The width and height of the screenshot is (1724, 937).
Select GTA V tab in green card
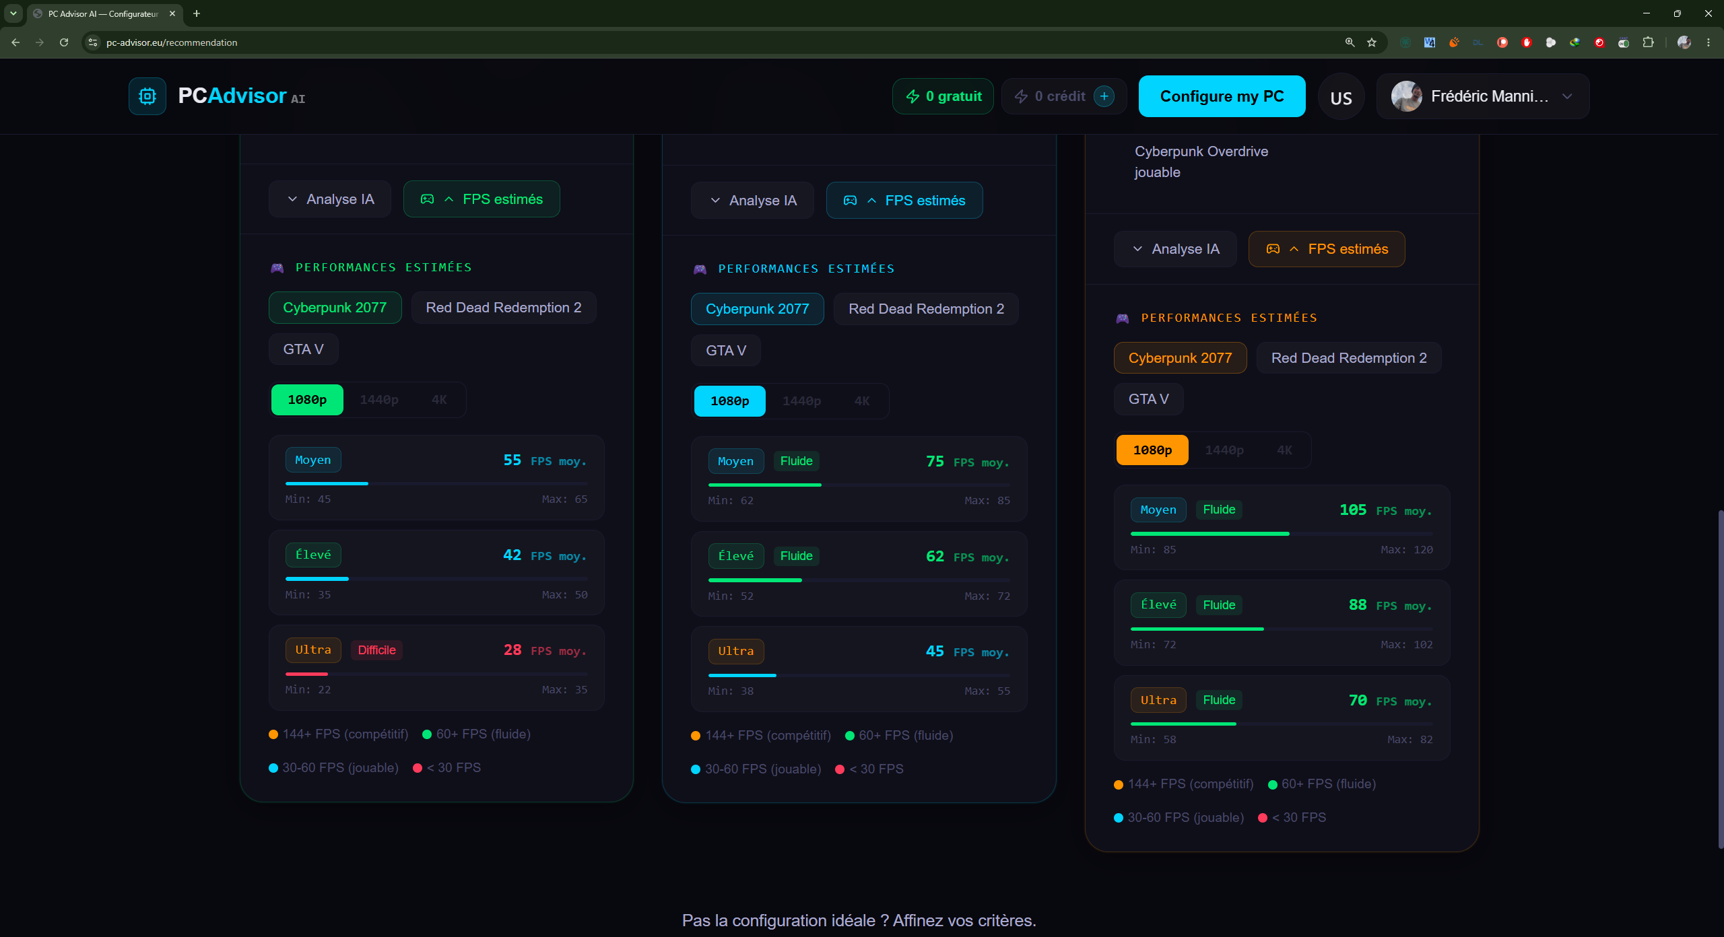[303, 349]
